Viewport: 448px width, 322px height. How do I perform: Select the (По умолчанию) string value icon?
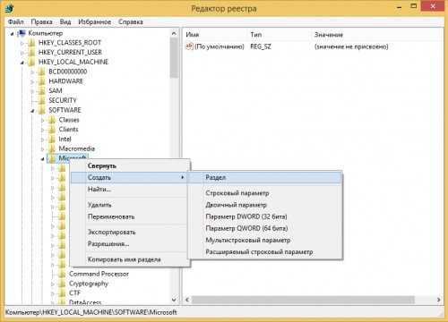tap(189, 47)
